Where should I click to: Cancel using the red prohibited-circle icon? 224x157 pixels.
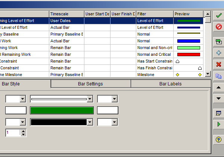218,27
